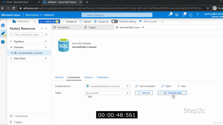Enable the Edit checkbox under Table
The height and width of the screenshot is (125, 223).
(x=86, y=97)
